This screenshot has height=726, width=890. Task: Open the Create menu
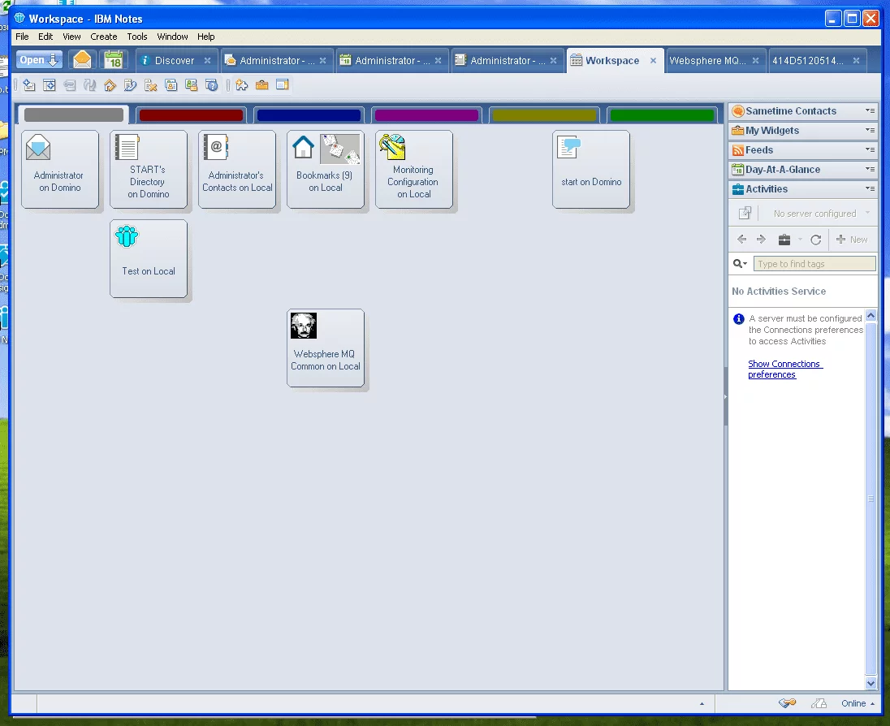pos(103,37)
